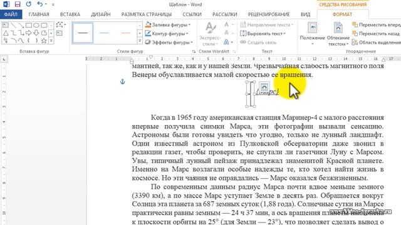Screen dimensions: 401x225
Task: Open the Выровнять текст dropdown
Action: pos(263,33)
